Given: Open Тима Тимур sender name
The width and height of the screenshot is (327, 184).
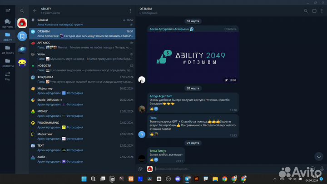Looking at the screenshot, I should pos(158,151).
